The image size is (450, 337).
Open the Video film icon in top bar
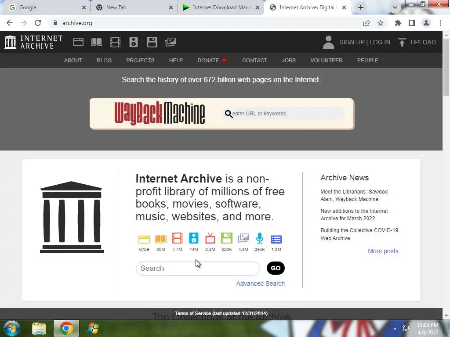(115, 42)
